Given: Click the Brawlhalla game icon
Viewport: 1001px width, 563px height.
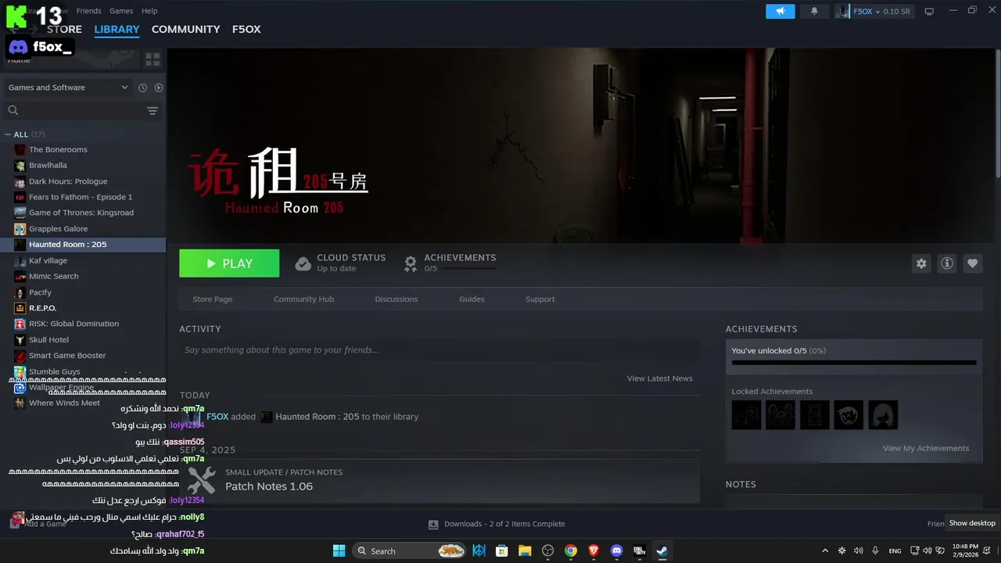Looking at the screenshot, I should point(20,165).
